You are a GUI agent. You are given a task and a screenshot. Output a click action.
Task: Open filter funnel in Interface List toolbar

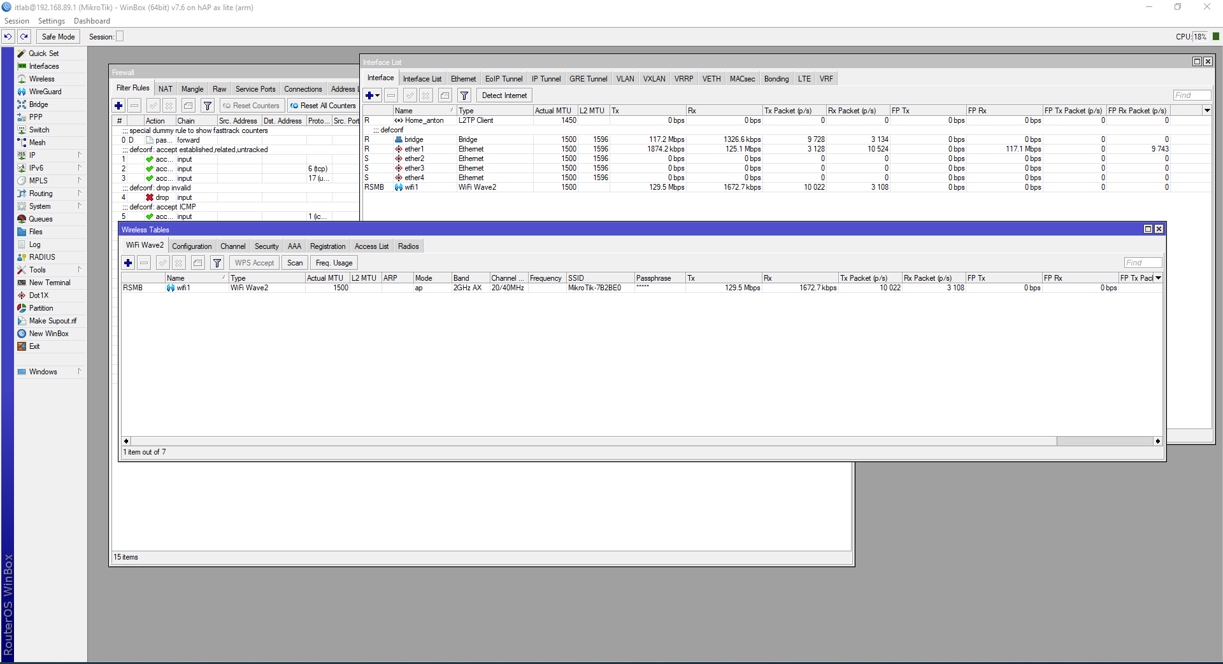click(x=465, y=95)
